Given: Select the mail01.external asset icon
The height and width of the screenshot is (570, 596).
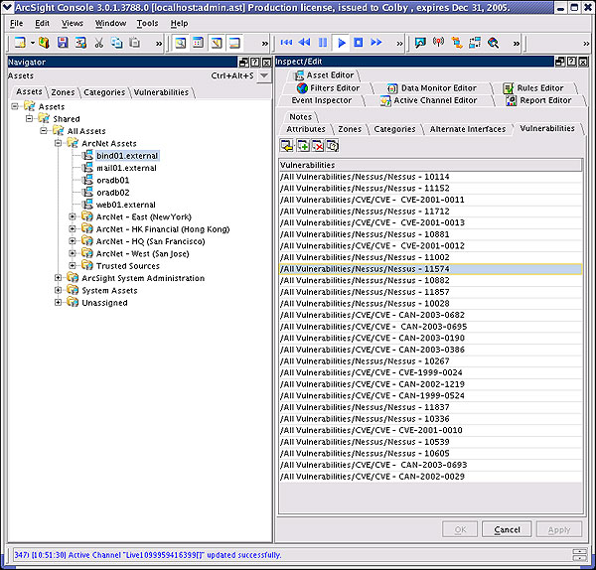Looking at the screenshot, I should [88, 168].
